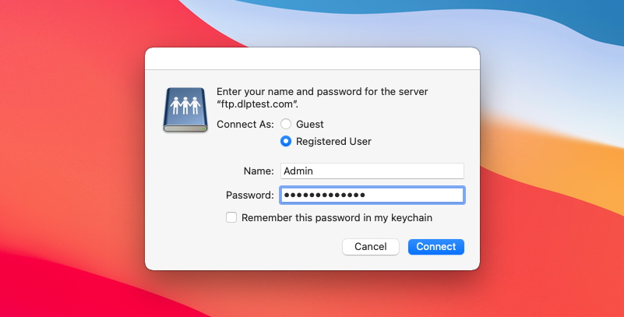Image resolution: width=624 pixels, height=317 pixels.
Task: Click the desktop wallpaper outside the dialog
Action: (72, 159)
